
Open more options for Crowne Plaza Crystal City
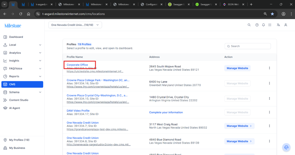[269, 98]
